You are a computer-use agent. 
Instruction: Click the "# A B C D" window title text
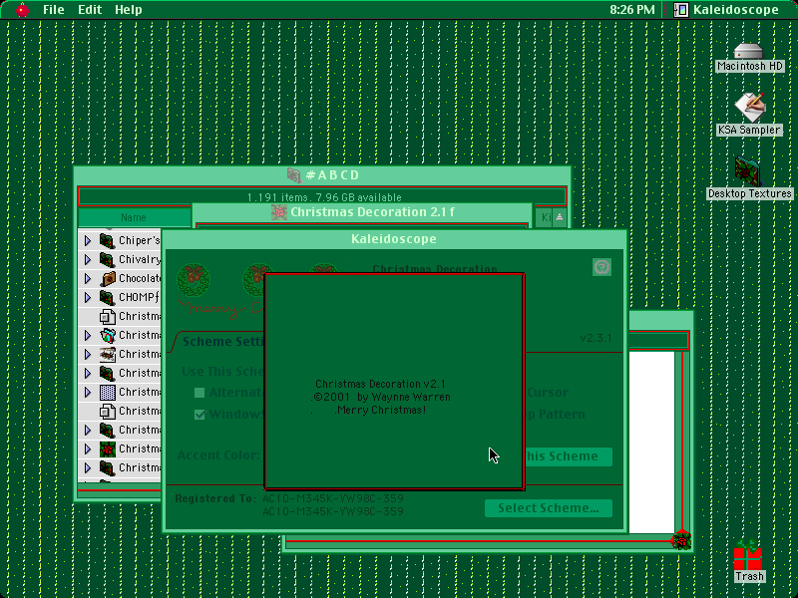(x=333, y=175)
